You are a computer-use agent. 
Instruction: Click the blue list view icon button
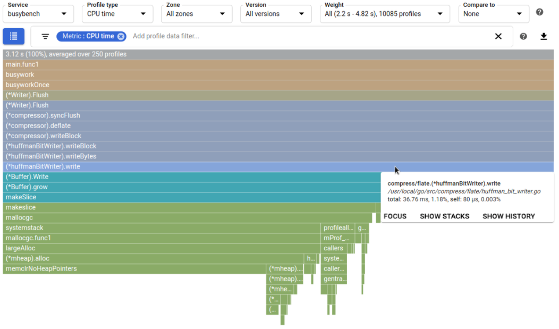[x=13, y=36]
